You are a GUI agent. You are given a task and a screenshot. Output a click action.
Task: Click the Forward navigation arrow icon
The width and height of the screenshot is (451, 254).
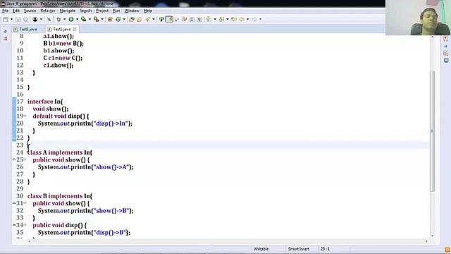click(254, 19)
